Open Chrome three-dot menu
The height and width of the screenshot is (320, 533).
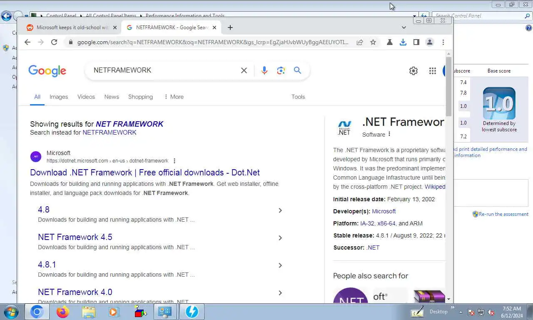443,42
